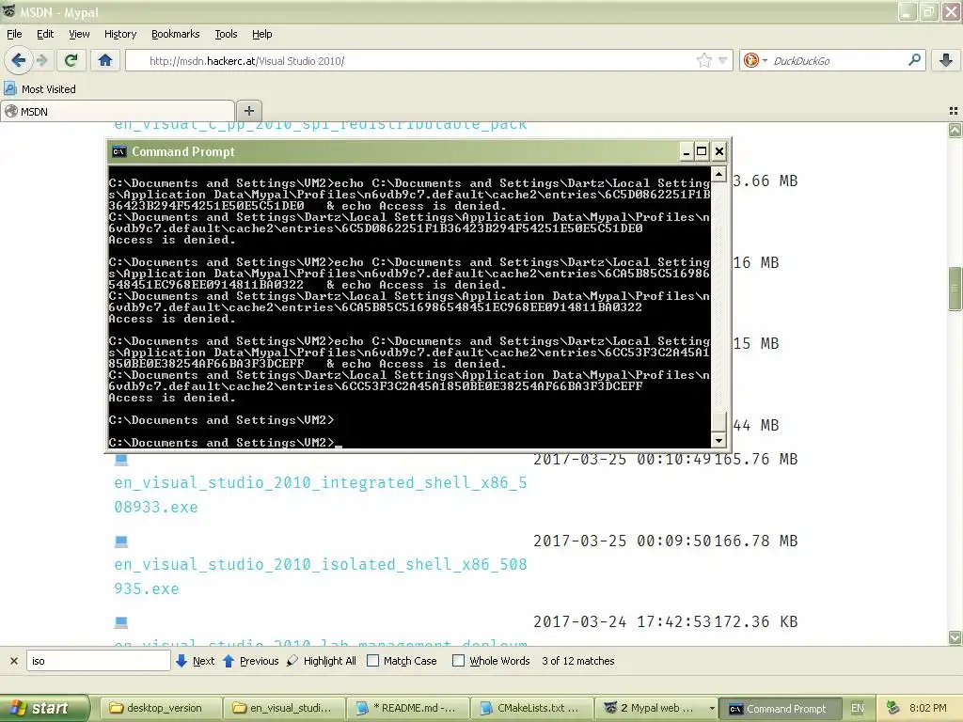Open en_visual_studio_2010_integrated_shell_x86 exe link
Image resolution: width=963 pixels, height=722 pixels.
pos(320,494)
